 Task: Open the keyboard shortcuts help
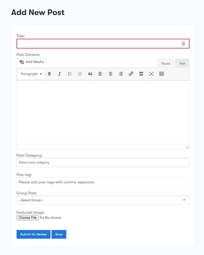click(162, 74)
